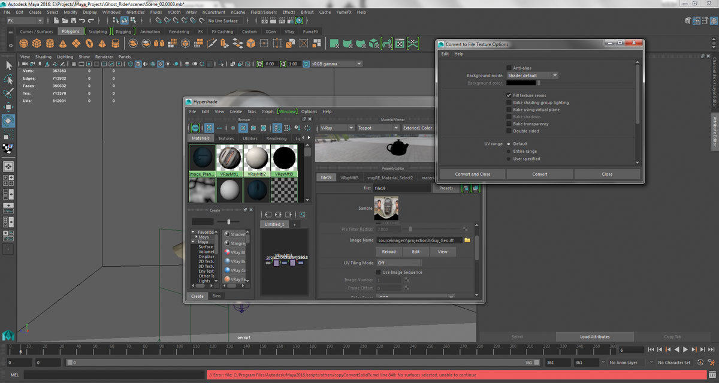The height and width of the screenshot is (383, 719).
Task: Check the Double sided option
Action: [x=509, y=131]
